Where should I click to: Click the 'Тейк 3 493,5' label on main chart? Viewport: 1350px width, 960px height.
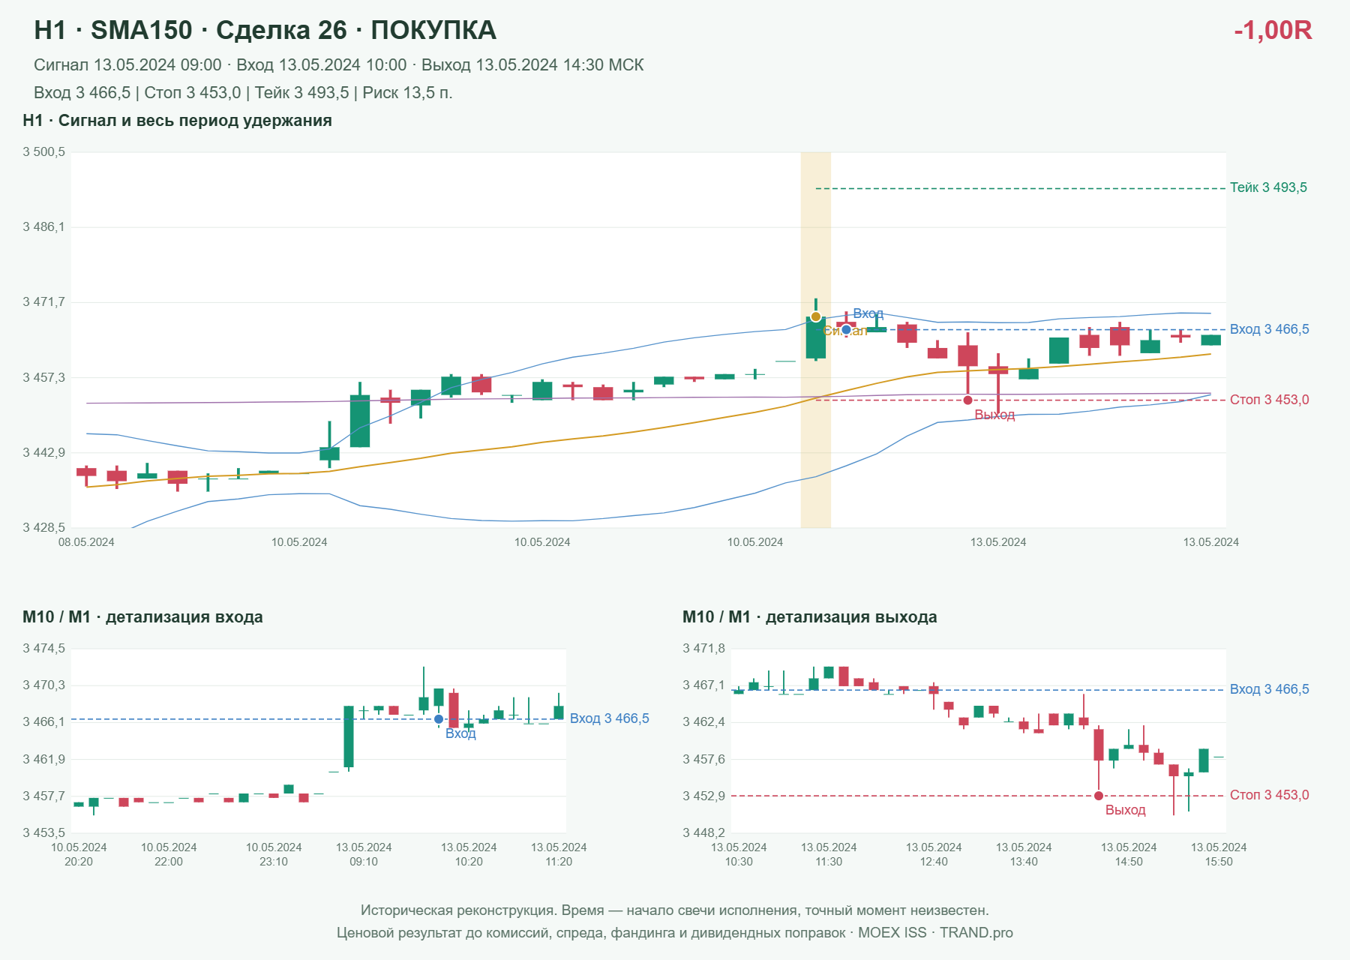tap(1268, 187)
